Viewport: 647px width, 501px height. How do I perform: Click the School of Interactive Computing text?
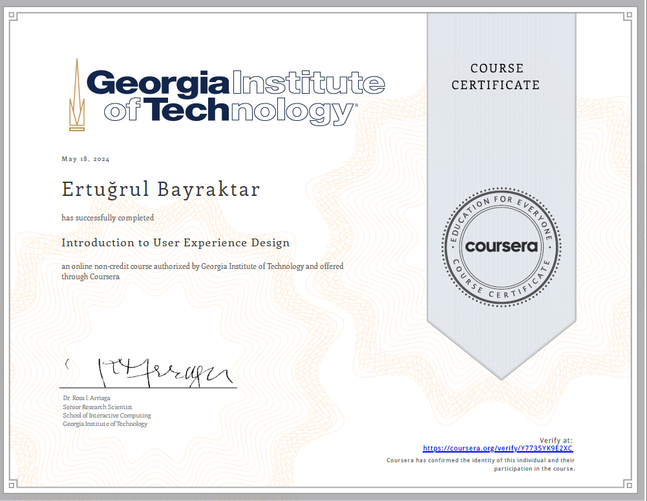107,416
